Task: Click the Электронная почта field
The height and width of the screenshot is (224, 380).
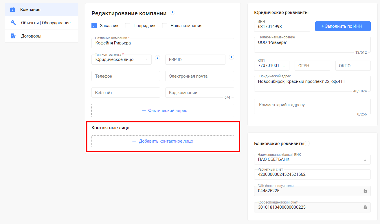Action: pyautogui.click(x=200, y=76)
